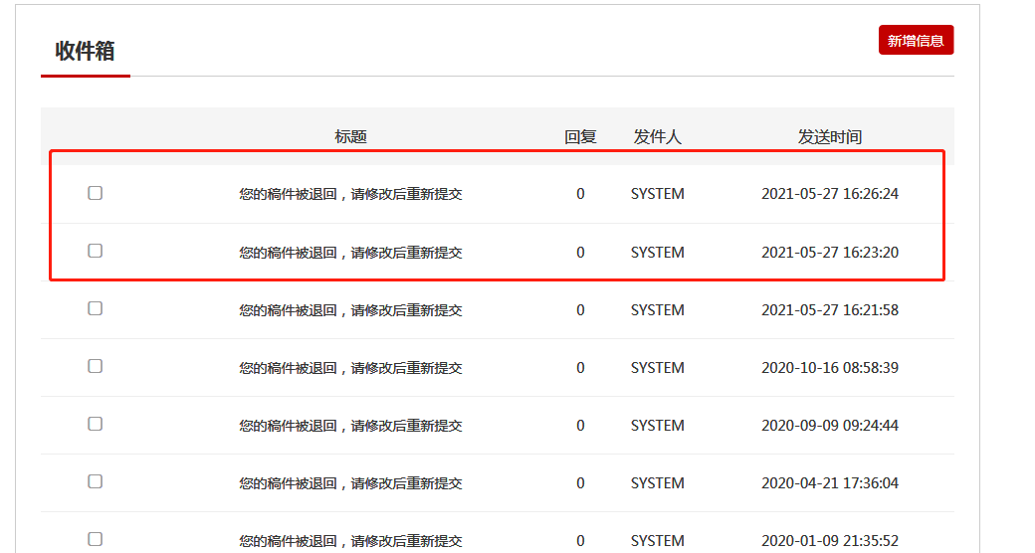Open message title dated 2020-10-16
The width and height of the screenshot is (1035, 553).
pos(350,368)
